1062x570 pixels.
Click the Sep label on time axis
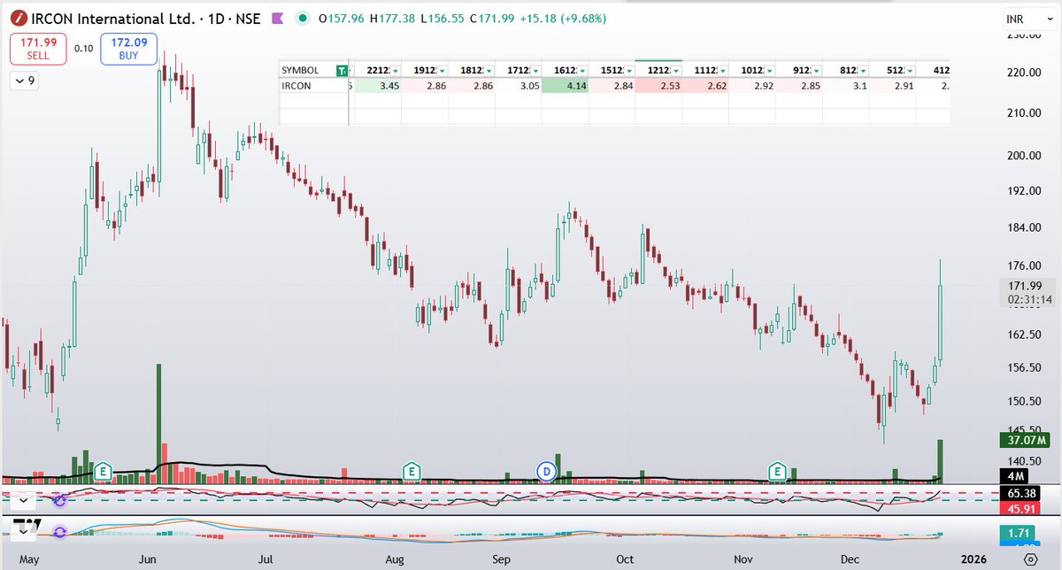coord(502,559)
